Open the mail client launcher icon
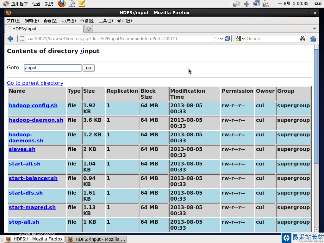 point(72,4)
